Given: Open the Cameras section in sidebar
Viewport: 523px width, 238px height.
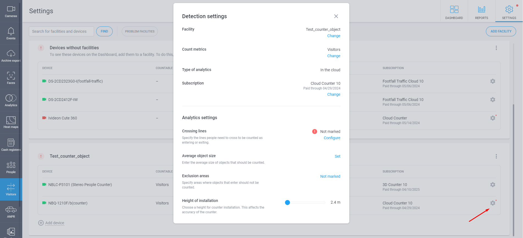Looking at the screenshot, I should [x=11, y=11].
